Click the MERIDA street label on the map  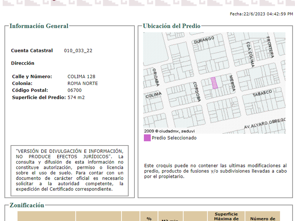(232, 83)
